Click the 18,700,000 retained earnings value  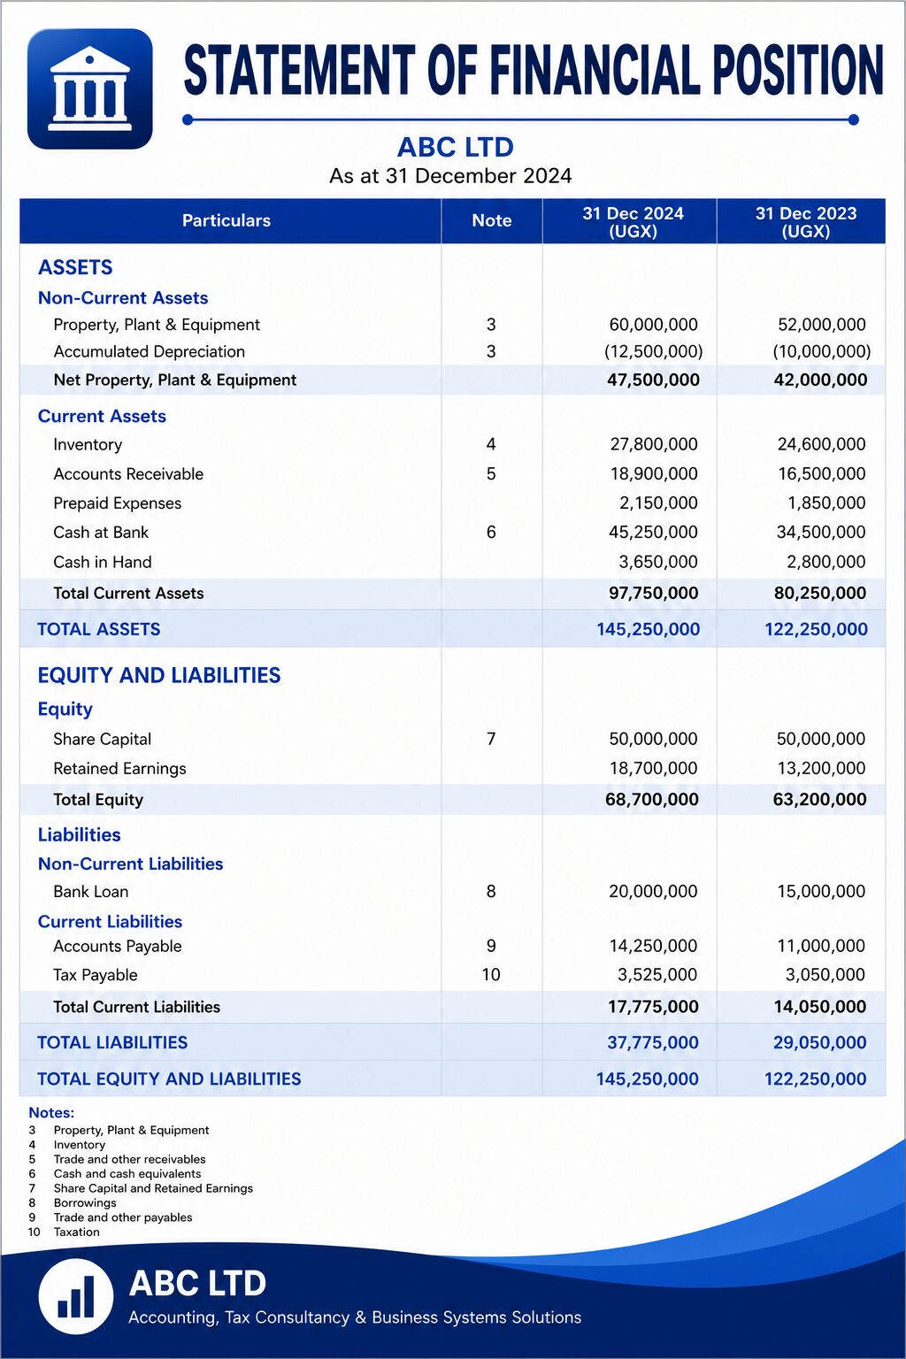coord(653,769)
